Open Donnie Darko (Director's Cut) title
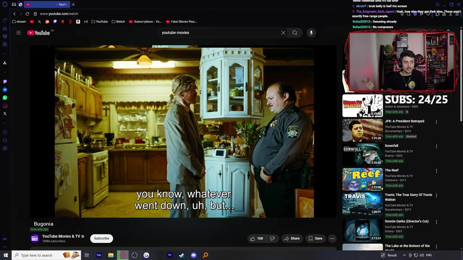Viewport: 463px width, 260px height. (407, 221)
